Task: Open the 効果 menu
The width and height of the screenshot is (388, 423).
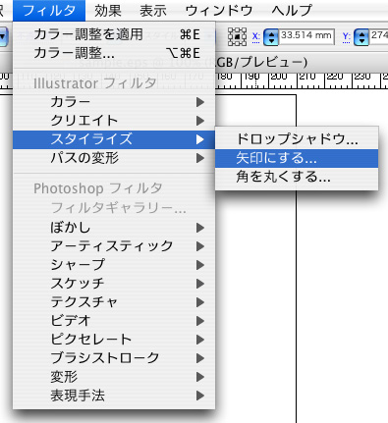Action: tap(108, 11)
